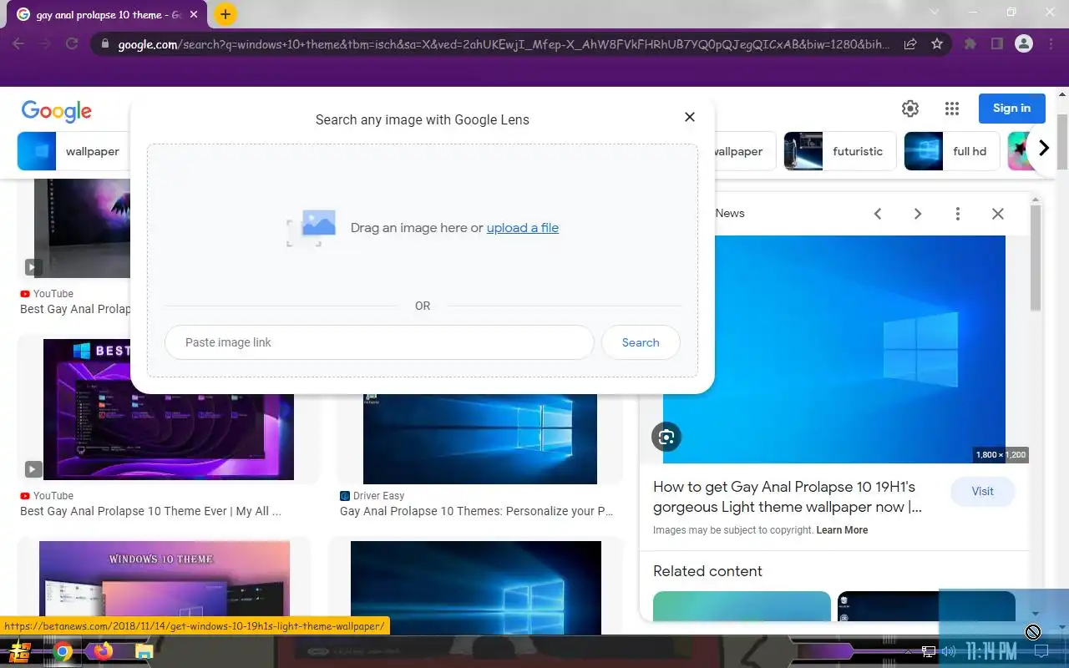Click the Chrome address bar URL
This screenshot has height=668, width=1069.
tap(504, 44)
